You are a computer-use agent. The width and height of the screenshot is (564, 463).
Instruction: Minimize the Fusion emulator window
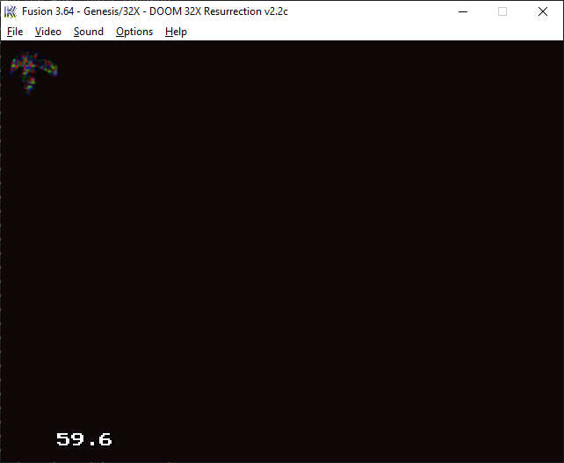pos(462,11)
